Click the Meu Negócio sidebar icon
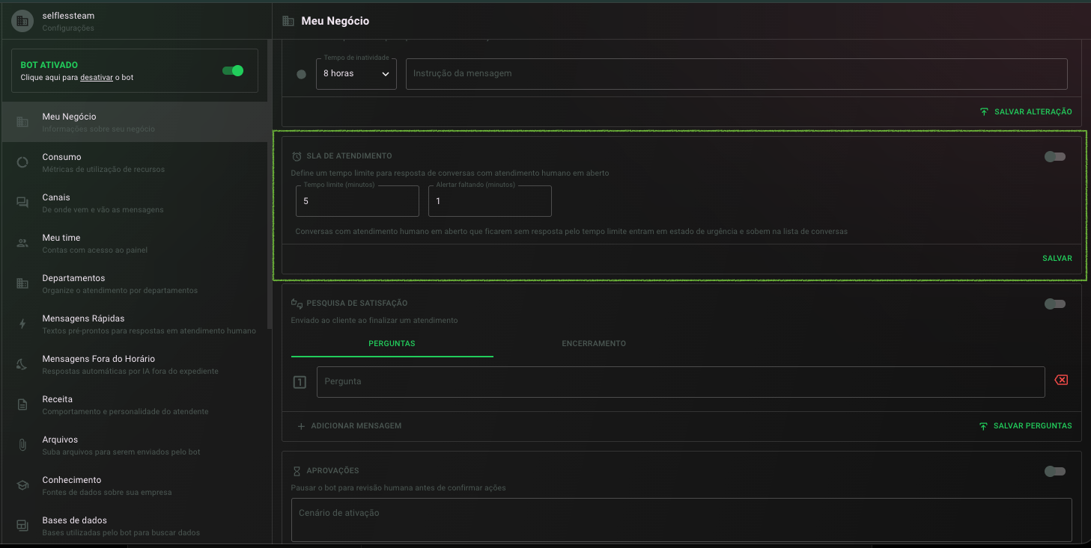Screen dimensions: 1091x548 pos(22,122)
